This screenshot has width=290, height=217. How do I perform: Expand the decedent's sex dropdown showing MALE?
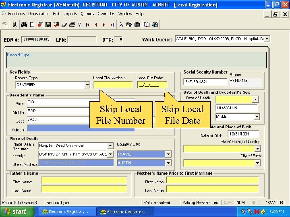click(x=257, y=117)
